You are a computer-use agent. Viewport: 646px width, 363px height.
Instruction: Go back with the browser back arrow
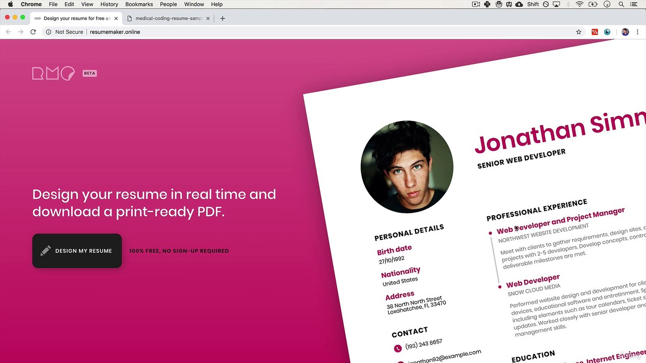tap(8, 32)
